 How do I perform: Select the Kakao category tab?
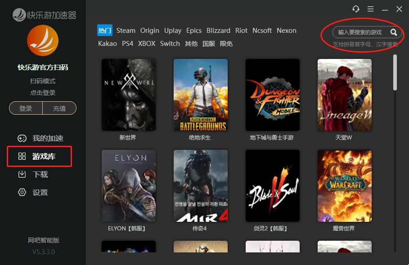(108, 44)
